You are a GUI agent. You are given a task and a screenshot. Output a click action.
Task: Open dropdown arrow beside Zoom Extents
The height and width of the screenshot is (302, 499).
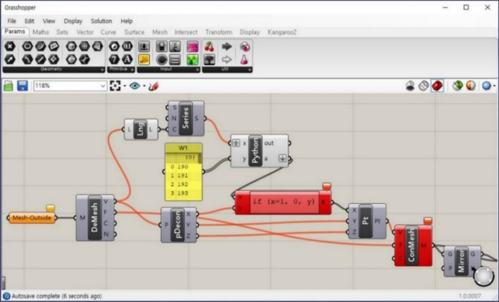(x=124, y=86)
